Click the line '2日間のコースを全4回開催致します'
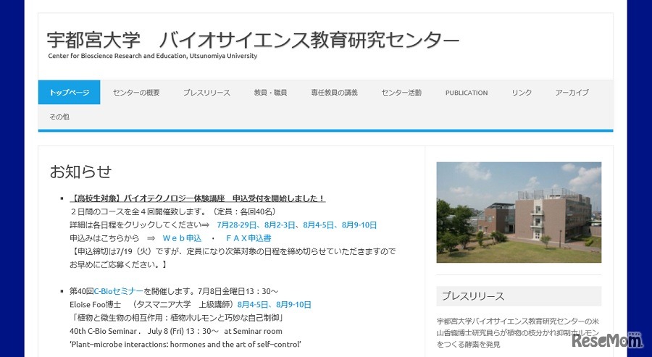 tap(173, 211)
